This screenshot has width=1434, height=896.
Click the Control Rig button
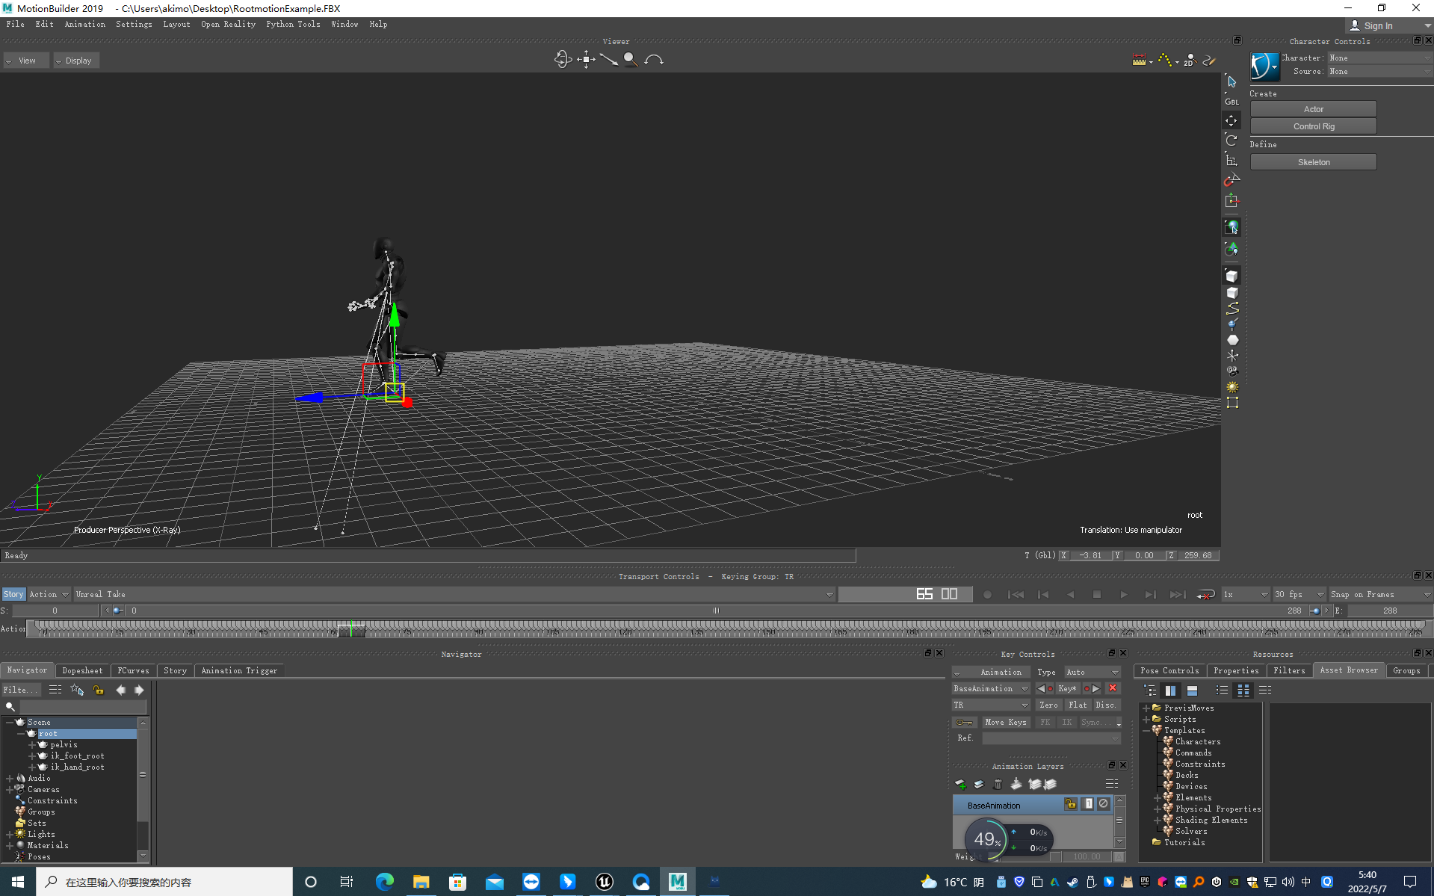[x=1313, y=126]
